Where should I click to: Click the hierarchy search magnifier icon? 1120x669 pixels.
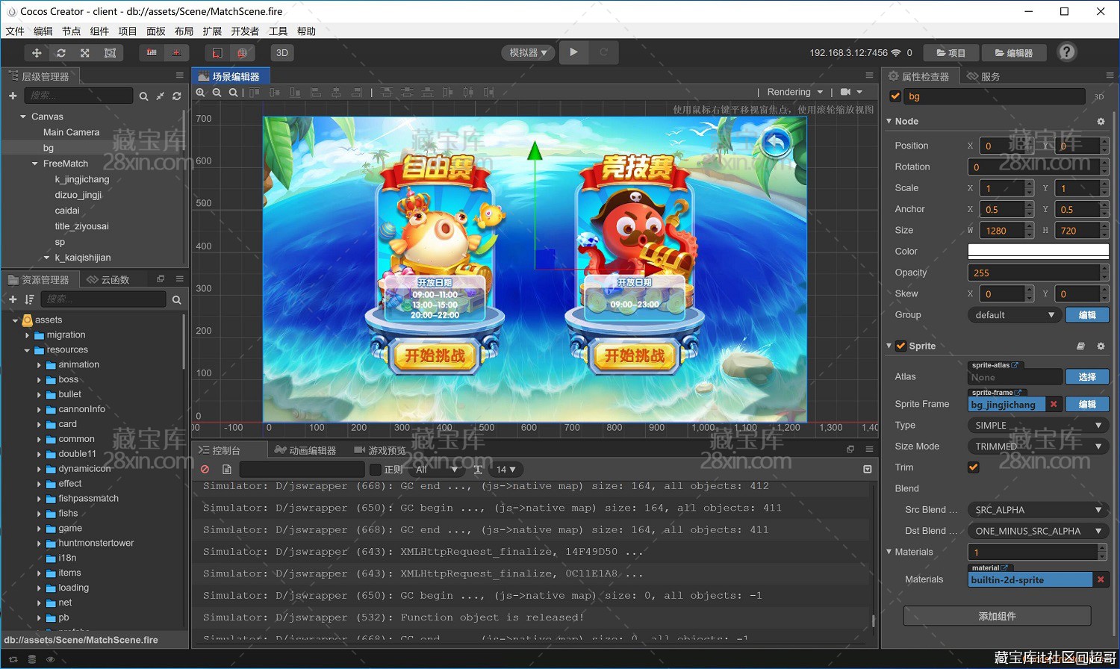coord(143,96)
